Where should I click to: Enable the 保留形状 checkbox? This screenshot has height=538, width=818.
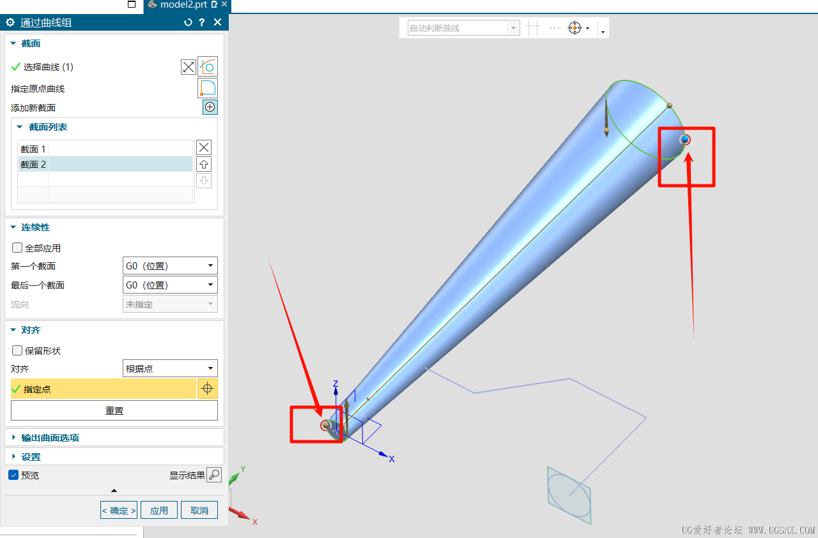click(x=17, y=350)
